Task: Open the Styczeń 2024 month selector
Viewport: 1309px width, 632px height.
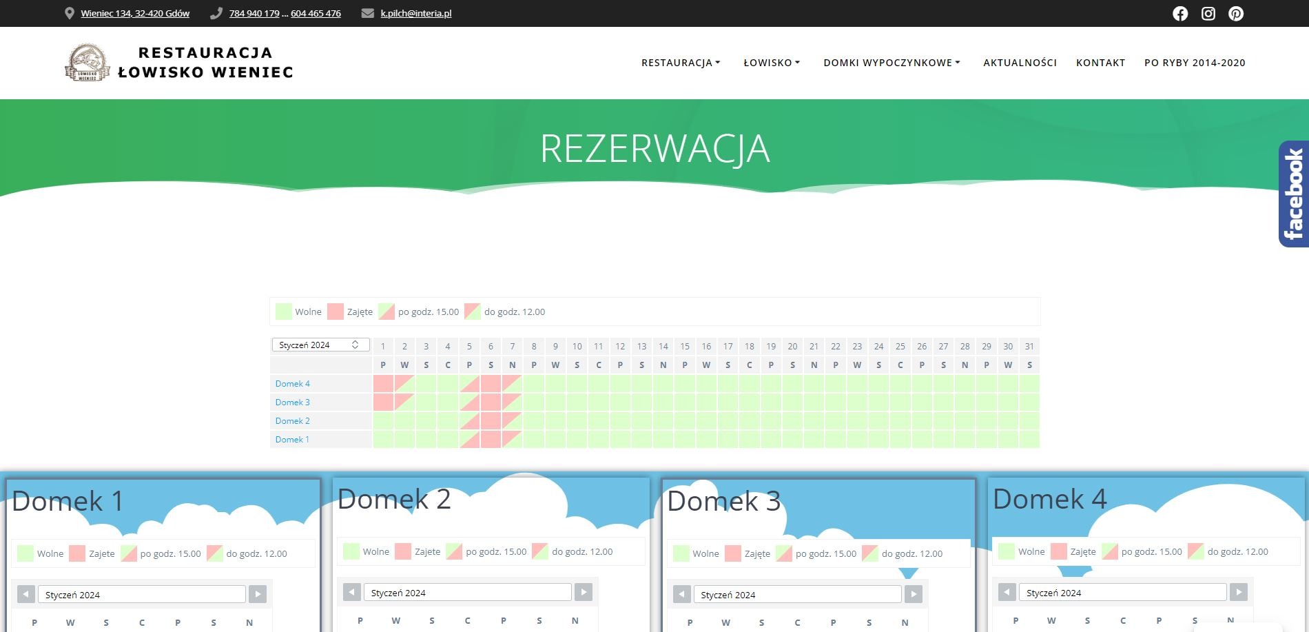Action: pyautogui.click(x=320, y=344)
